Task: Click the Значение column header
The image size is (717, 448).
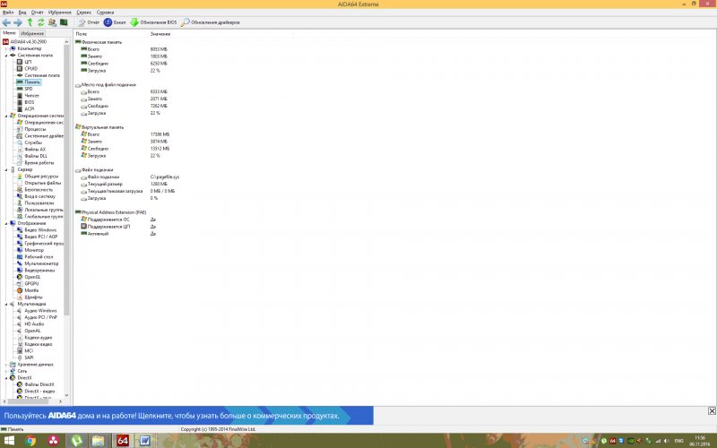Action: [160, 33]
